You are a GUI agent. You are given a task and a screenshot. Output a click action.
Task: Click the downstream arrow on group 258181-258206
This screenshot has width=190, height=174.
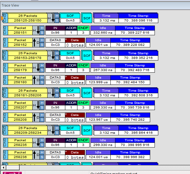coord(52,93)
